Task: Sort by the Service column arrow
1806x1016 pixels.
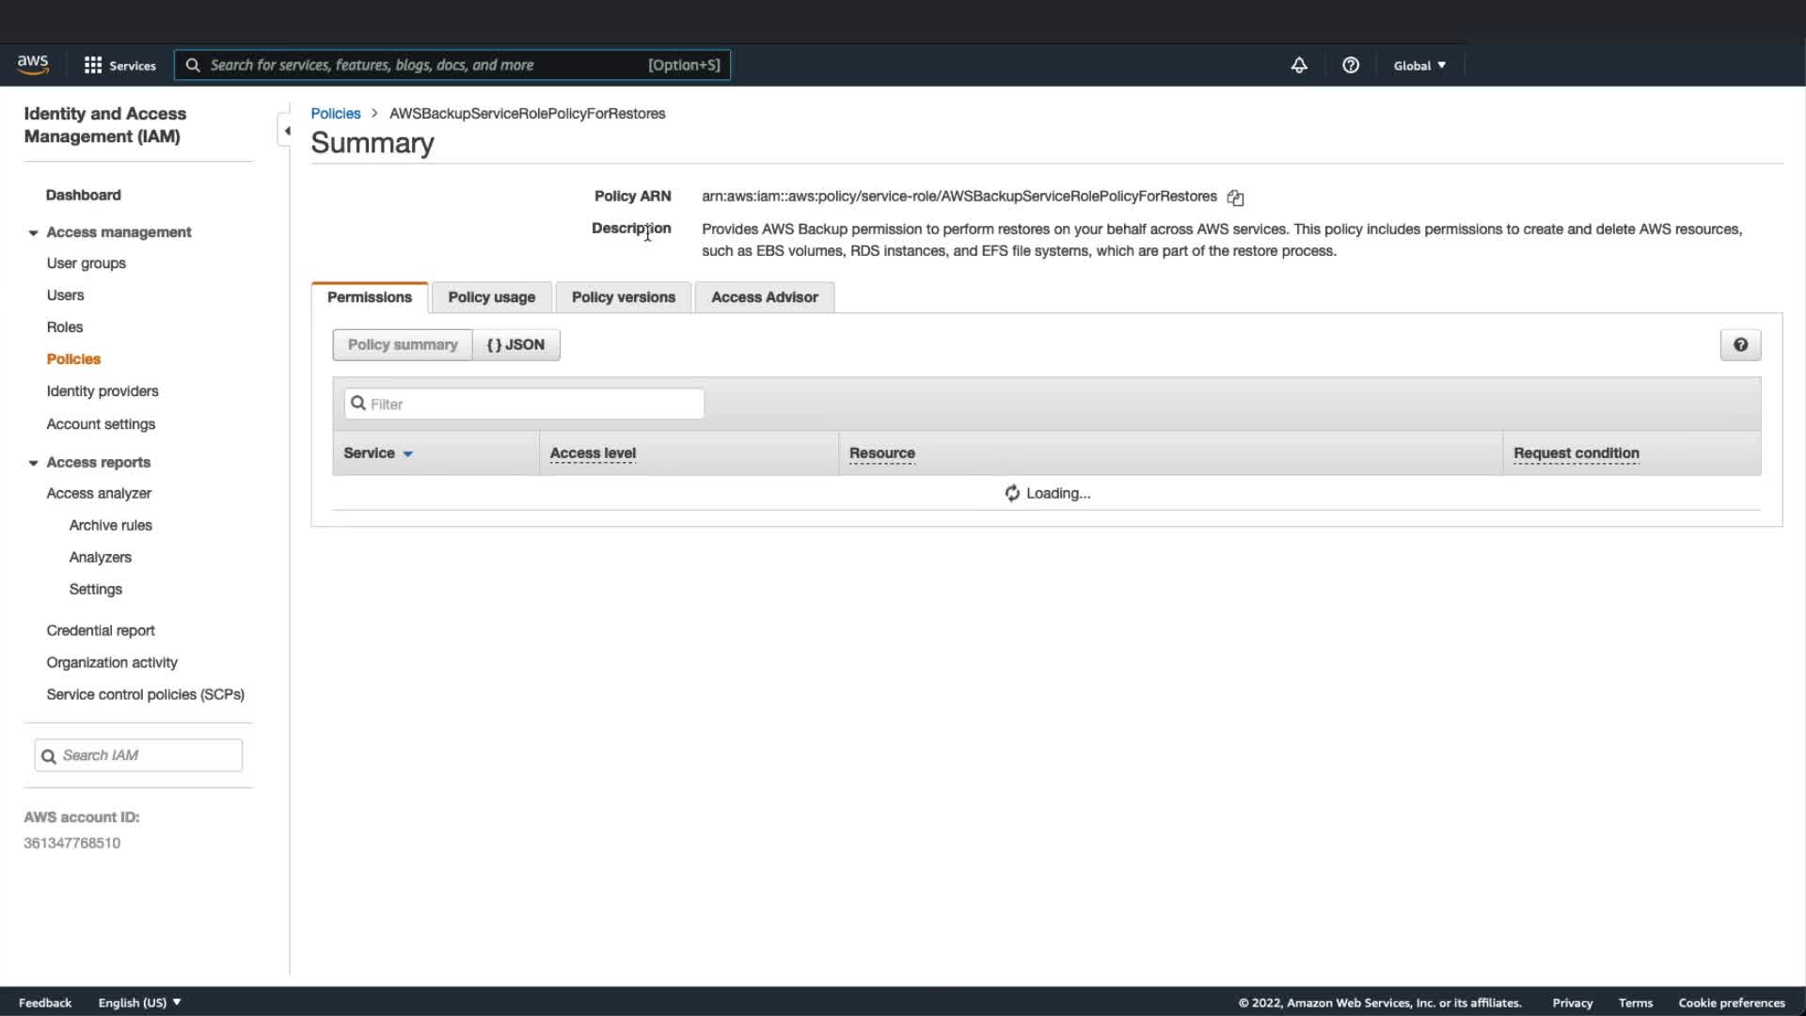Action: [x=407, y=454]
